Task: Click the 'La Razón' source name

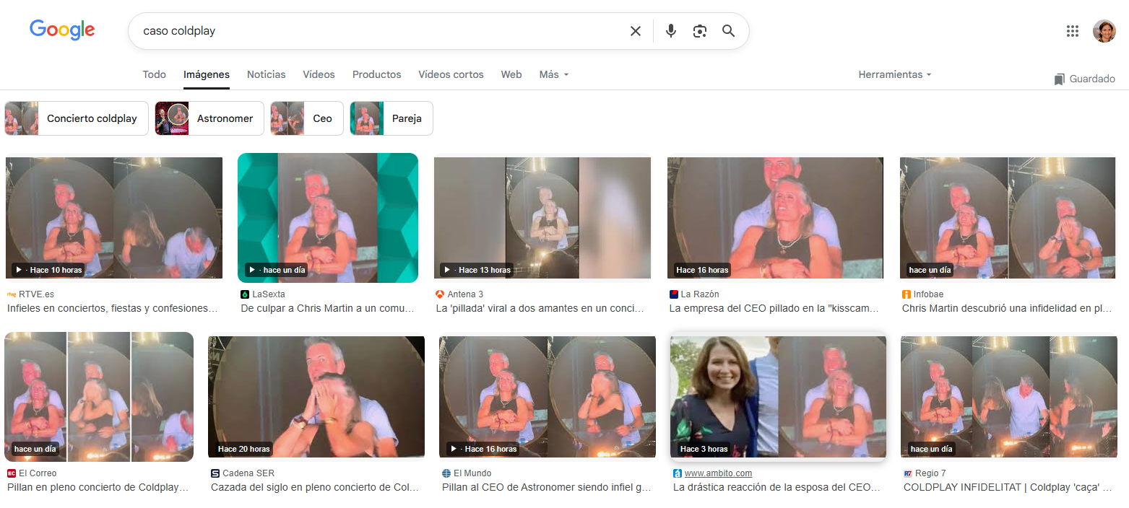Action: pyautogui.click(x=700, y=294)
